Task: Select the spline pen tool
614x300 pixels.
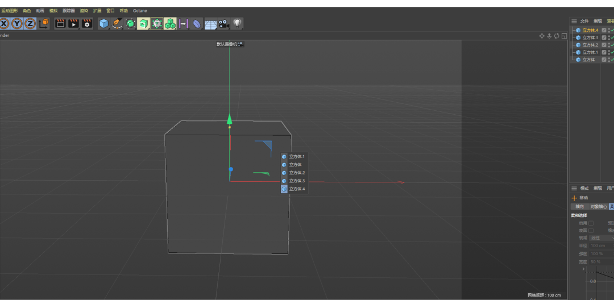Action: [x=117, y=24]
